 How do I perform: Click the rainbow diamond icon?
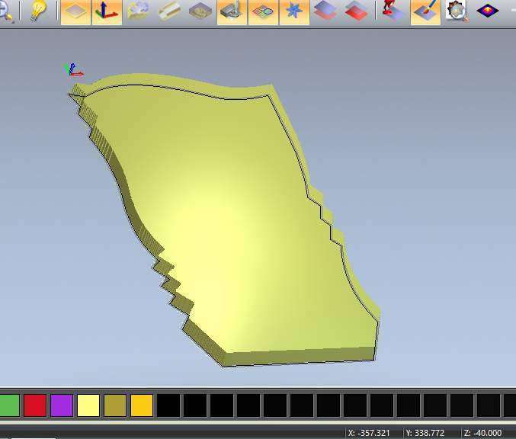488,11
